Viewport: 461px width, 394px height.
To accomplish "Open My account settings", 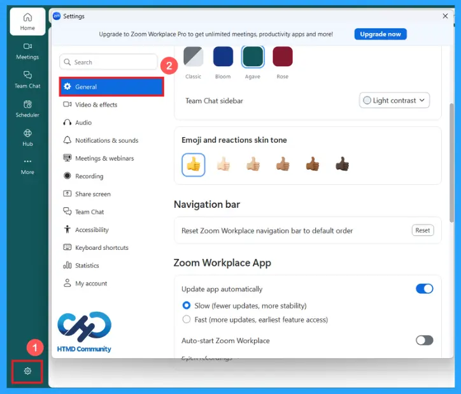I will tap(111, 284).
